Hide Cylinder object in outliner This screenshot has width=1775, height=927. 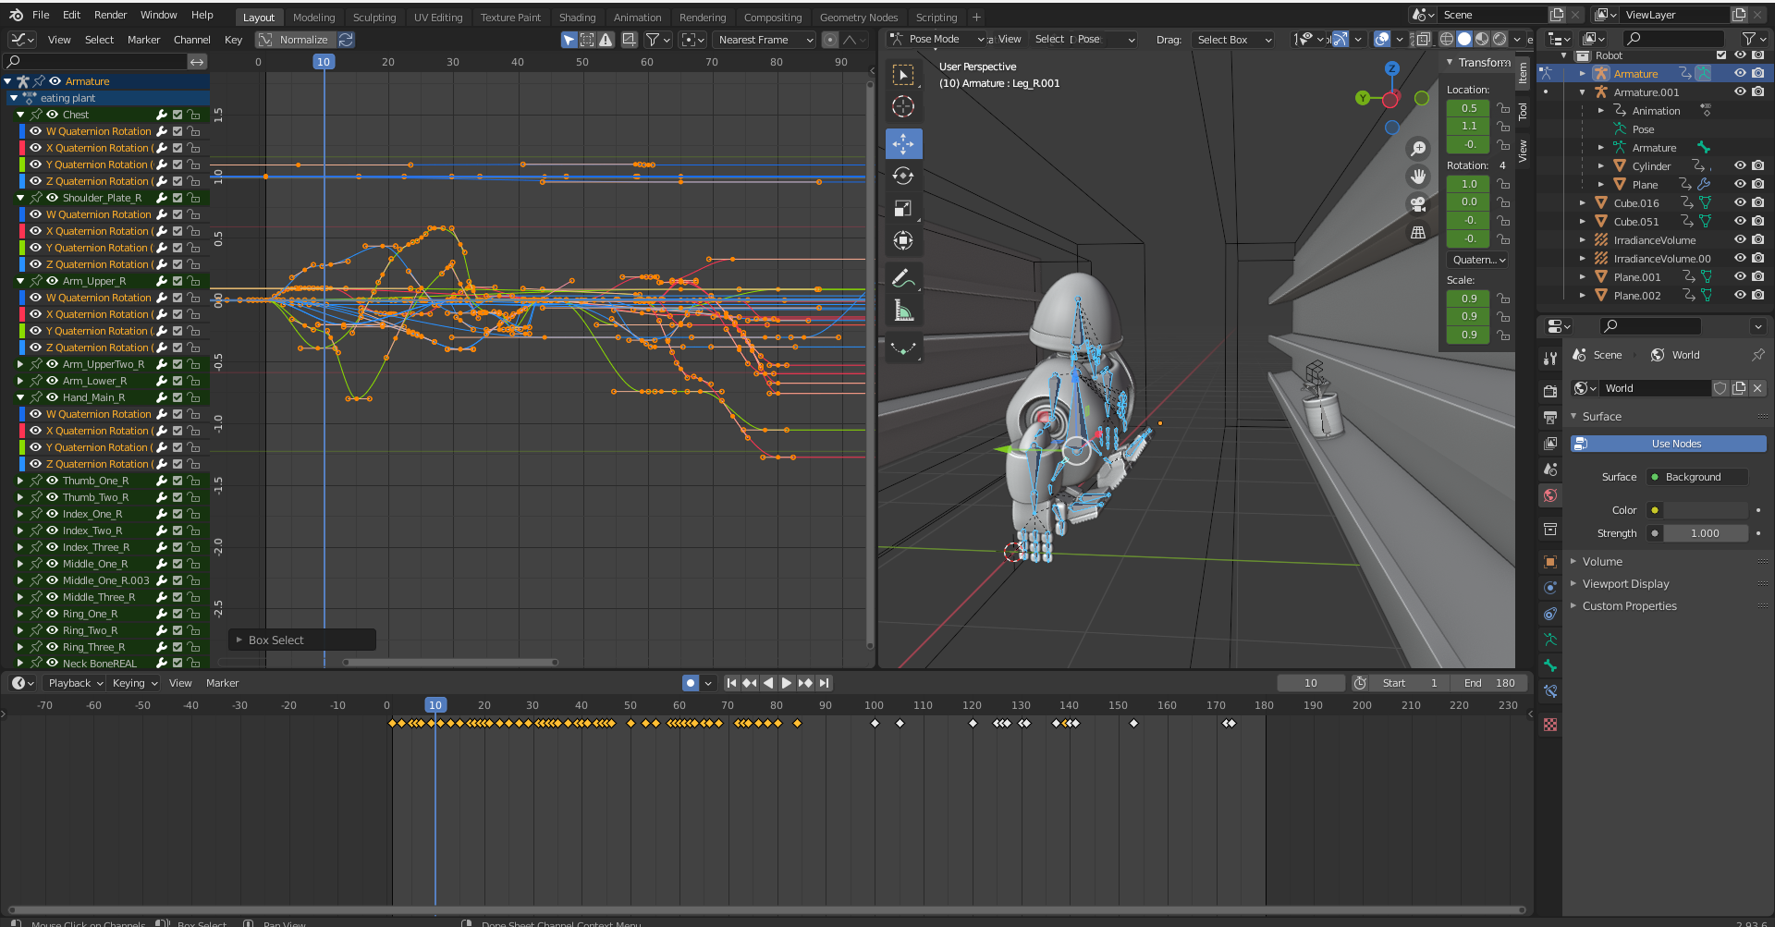click(x=1740, y=166)
